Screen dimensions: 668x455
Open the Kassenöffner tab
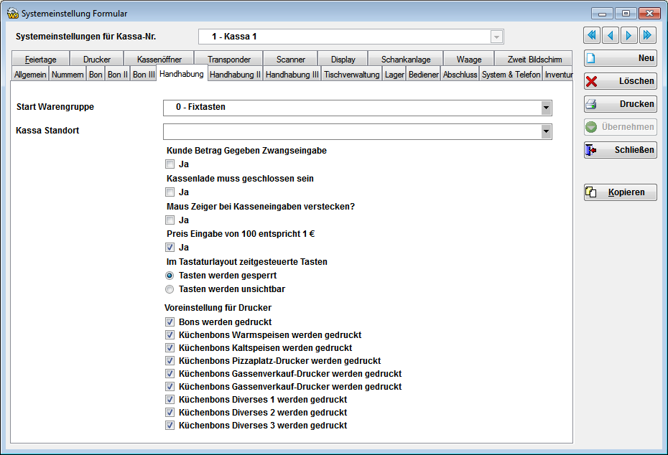point(159,59)
